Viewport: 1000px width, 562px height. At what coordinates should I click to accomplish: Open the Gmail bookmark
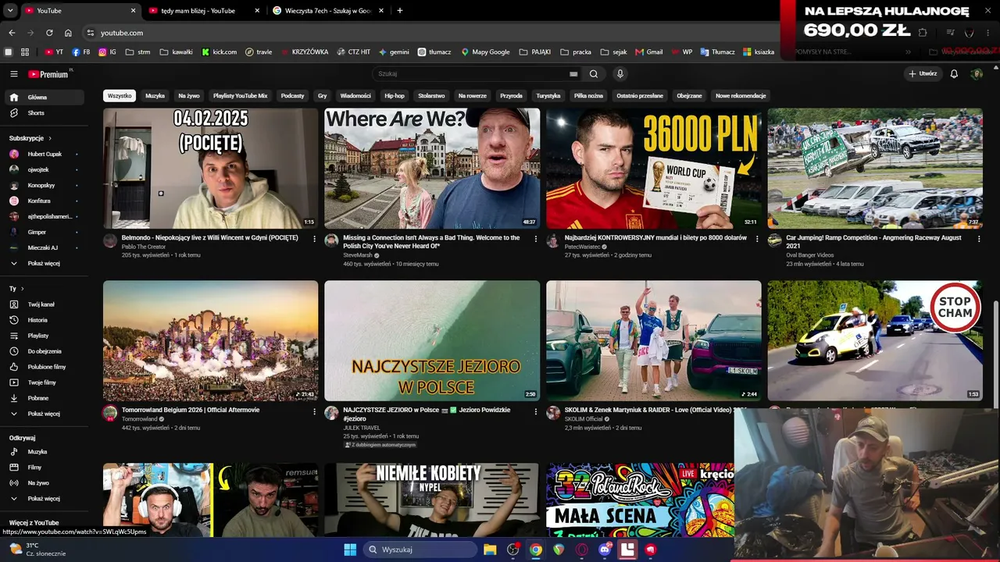click(649, 52)
